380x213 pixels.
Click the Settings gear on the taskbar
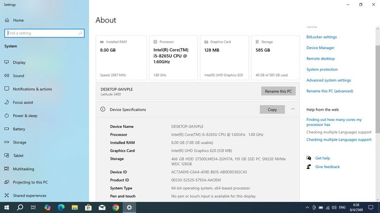129,207
